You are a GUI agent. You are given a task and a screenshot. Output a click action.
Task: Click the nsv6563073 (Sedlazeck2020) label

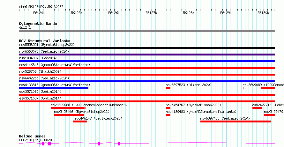[x=44, y=51]
